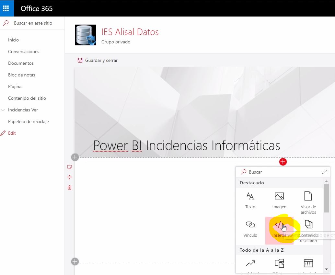335x275 pixels.
Task: Click the Destacado section header
Action: 252,183
